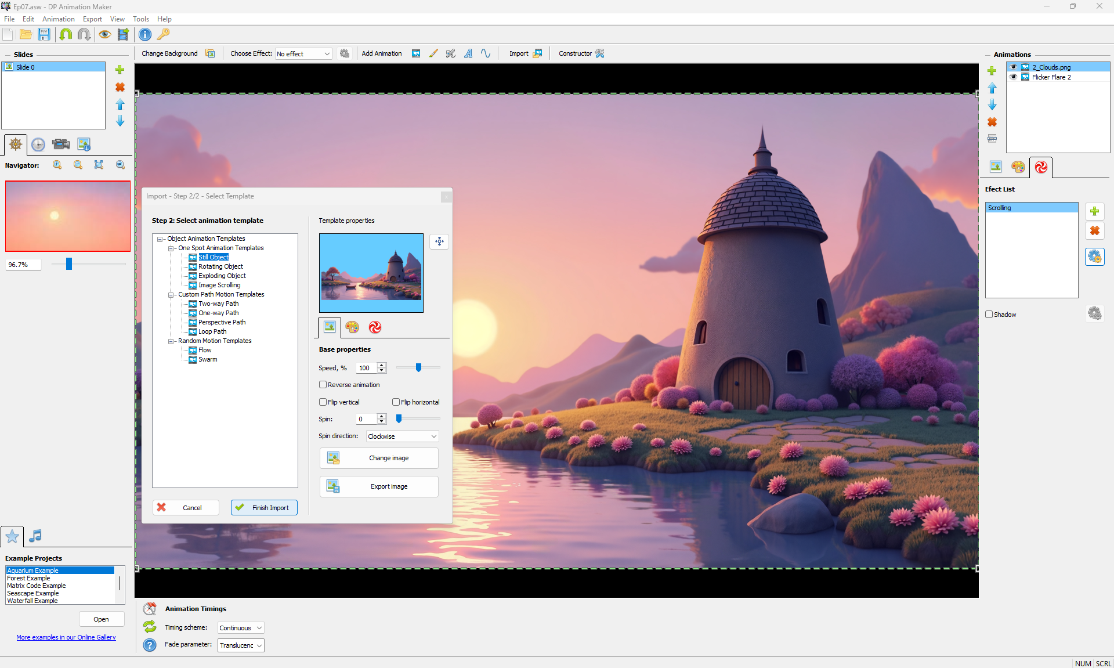Collapse the Custom Path Motion Templates node
The image size is (1114, 668).
171,295
